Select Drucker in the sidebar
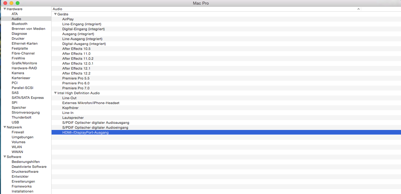 click(x=18, y=38)
